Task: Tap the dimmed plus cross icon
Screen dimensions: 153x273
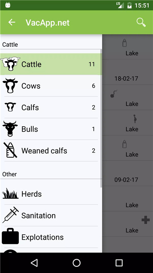Action: pos(145,220)
